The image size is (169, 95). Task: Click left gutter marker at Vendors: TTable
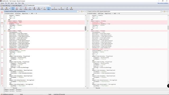[x=5, y=21]
